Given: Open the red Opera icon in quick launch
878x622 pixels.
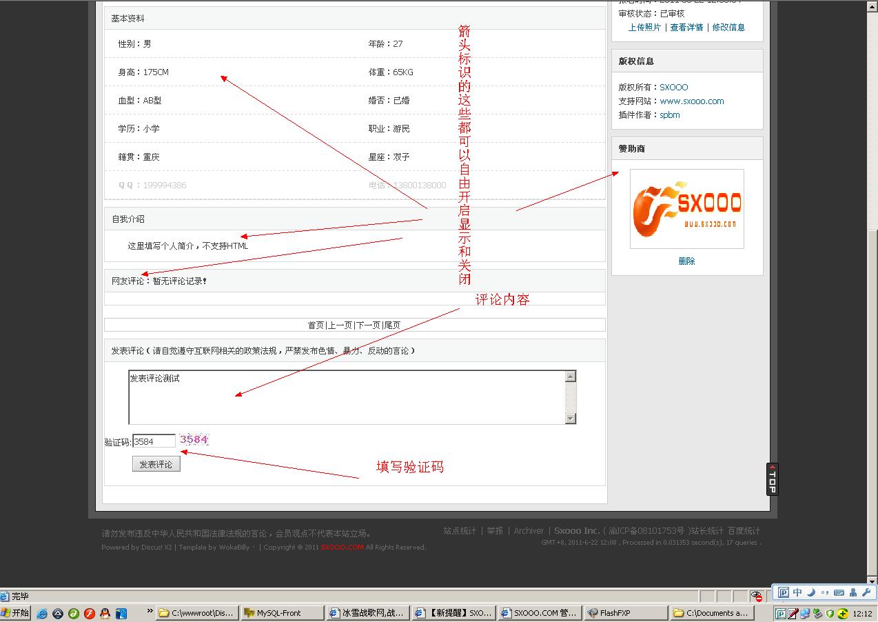Looking at the screenshot, I should point(90,612).
